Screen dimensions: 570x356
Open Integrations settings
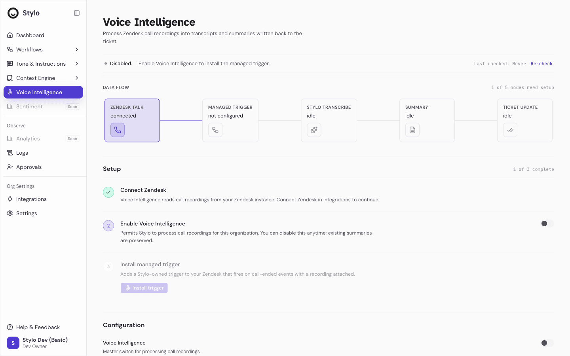43,199
